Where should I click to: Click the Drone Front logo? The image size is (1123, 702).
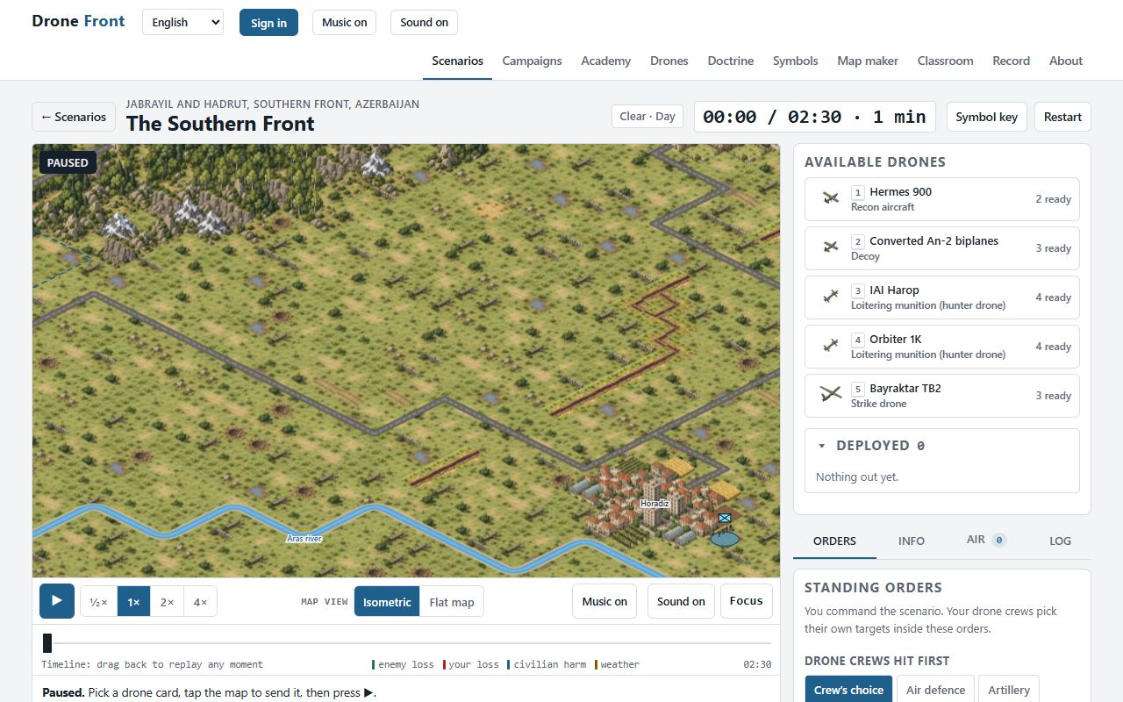(x=78, y=21)
